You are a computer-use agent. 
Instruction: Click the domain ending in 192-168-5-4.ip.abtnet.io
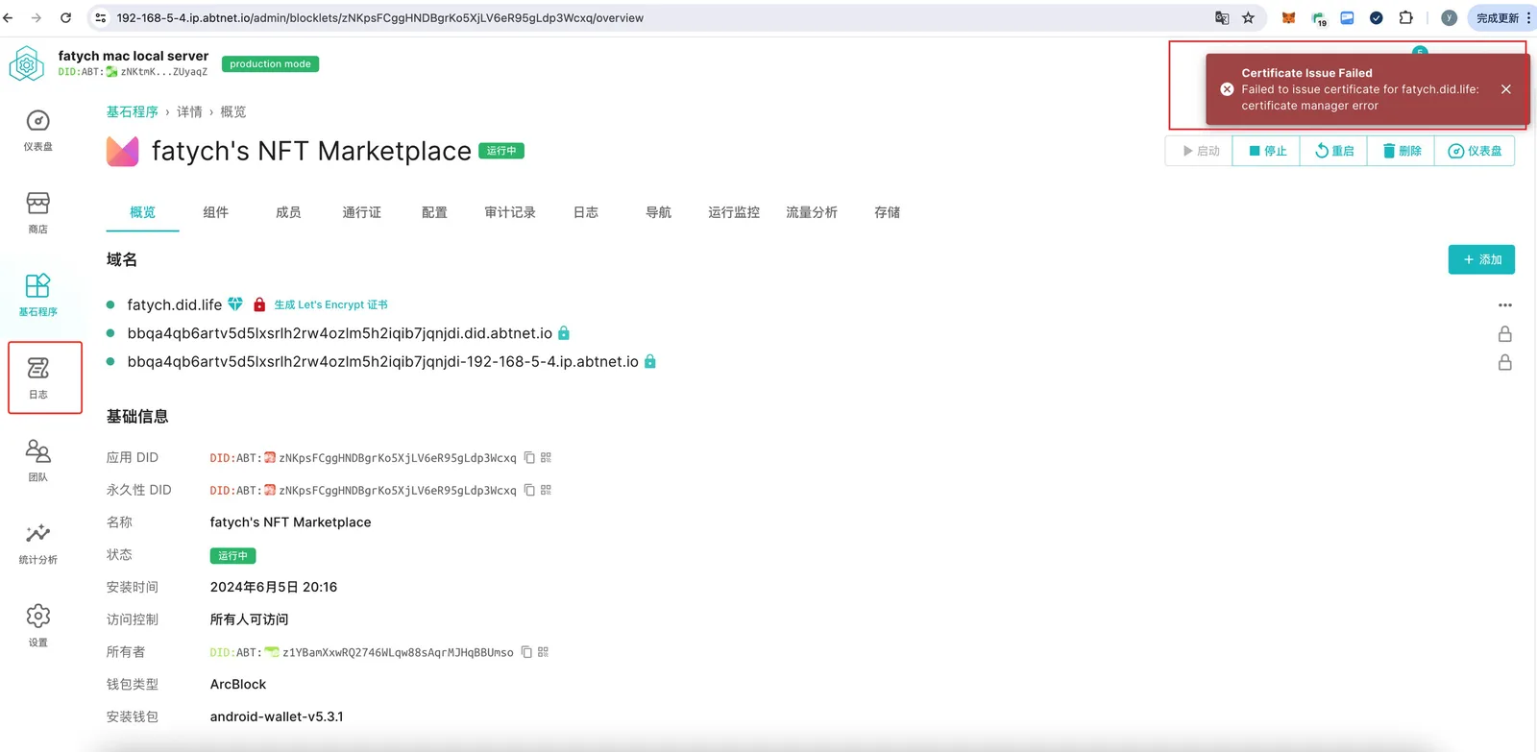[383, 362]
